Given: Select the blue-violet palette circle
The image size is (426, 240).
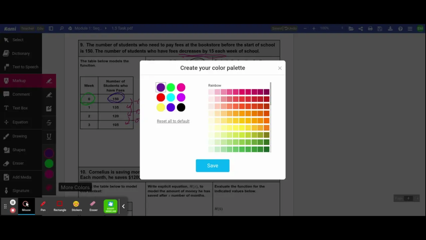Looking at the screenshot, I should click(171, 107).
